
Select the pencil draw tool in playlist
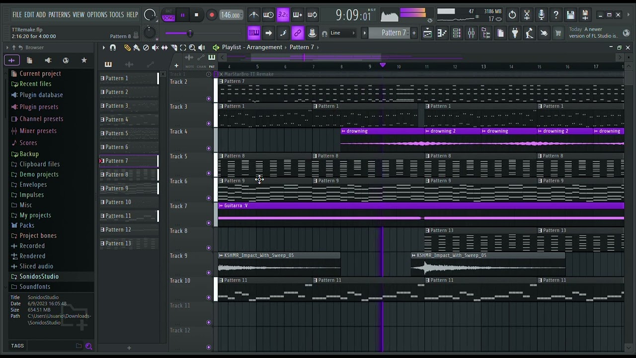(x=127, y=47)
